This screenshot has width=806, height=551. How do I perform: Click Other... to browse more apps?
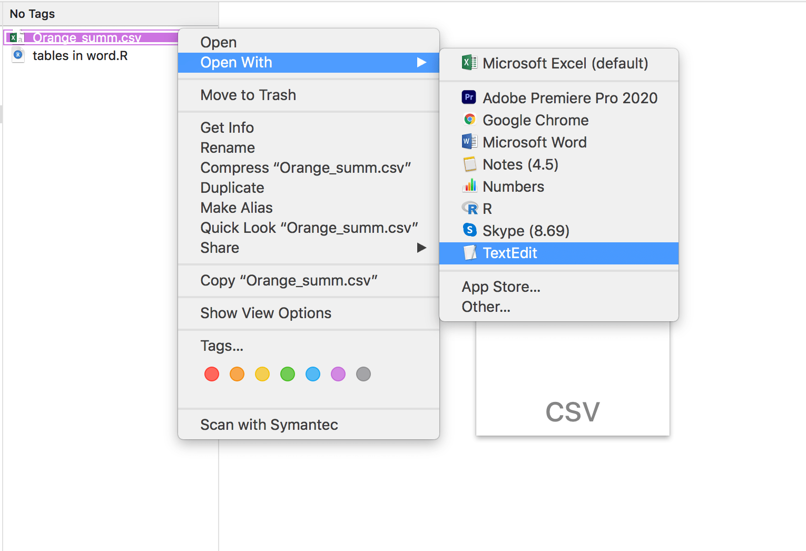pos(485,307)
